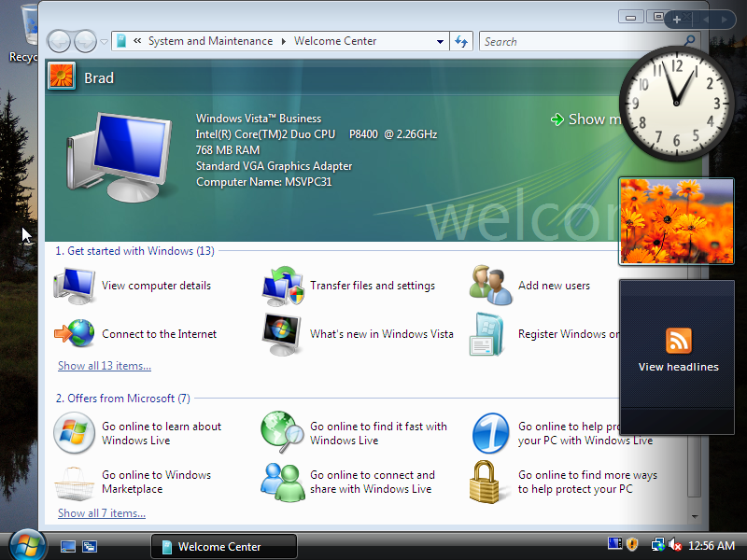747x560 pixels.
Task: Click the muted volume tray icon
Action: (674, 544)
